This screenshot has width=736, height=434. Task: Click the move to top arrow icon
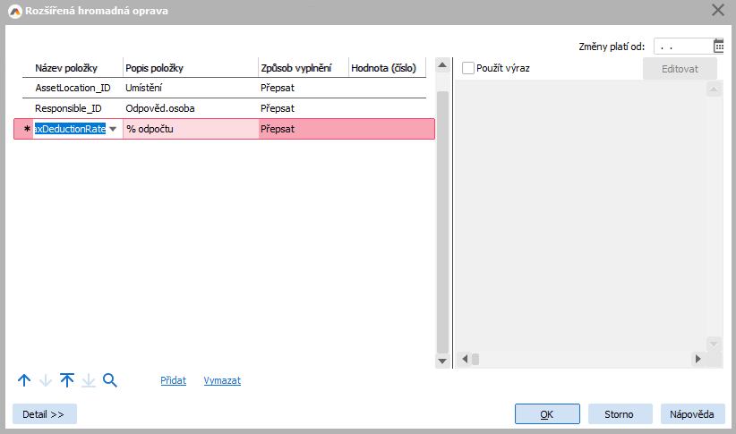point(67,380)
